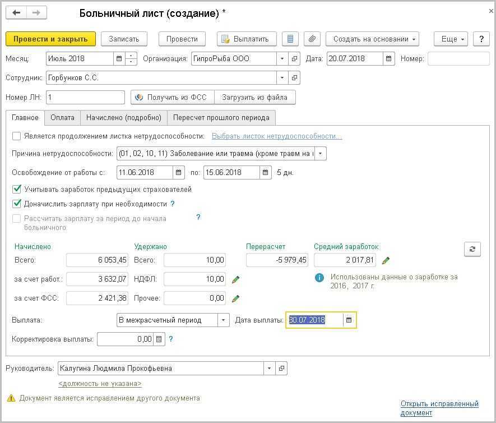Enable 'Является продолжением листка нетрудоспособности' checkbox

(17, 136)
